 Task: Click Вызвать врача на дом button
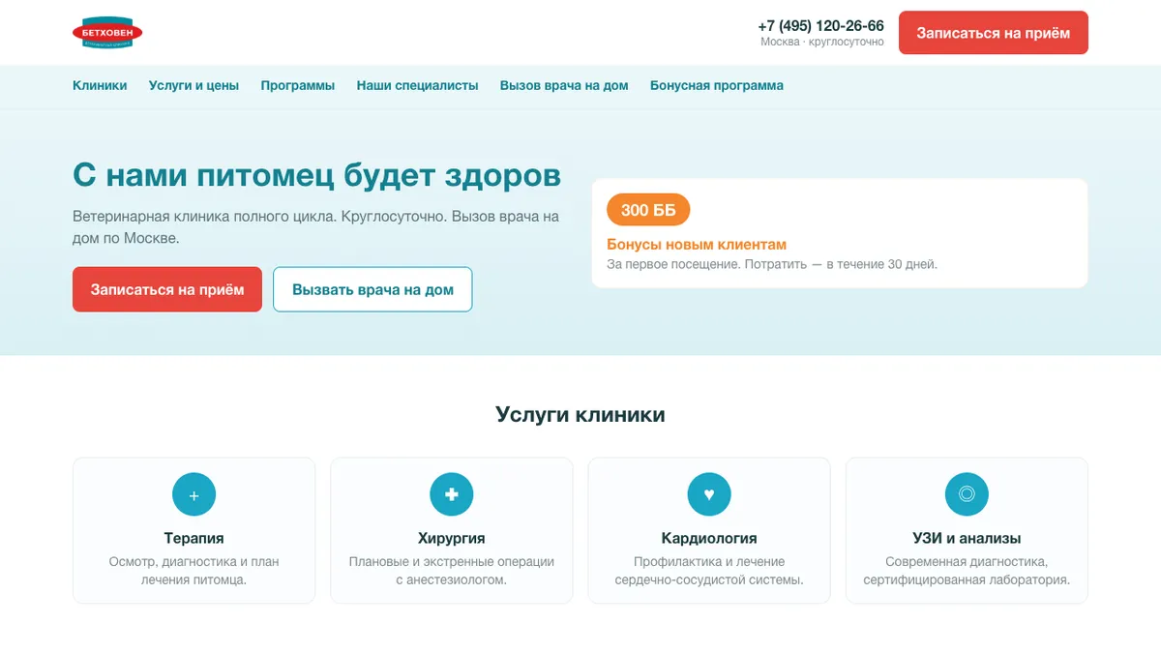point(372,289)
